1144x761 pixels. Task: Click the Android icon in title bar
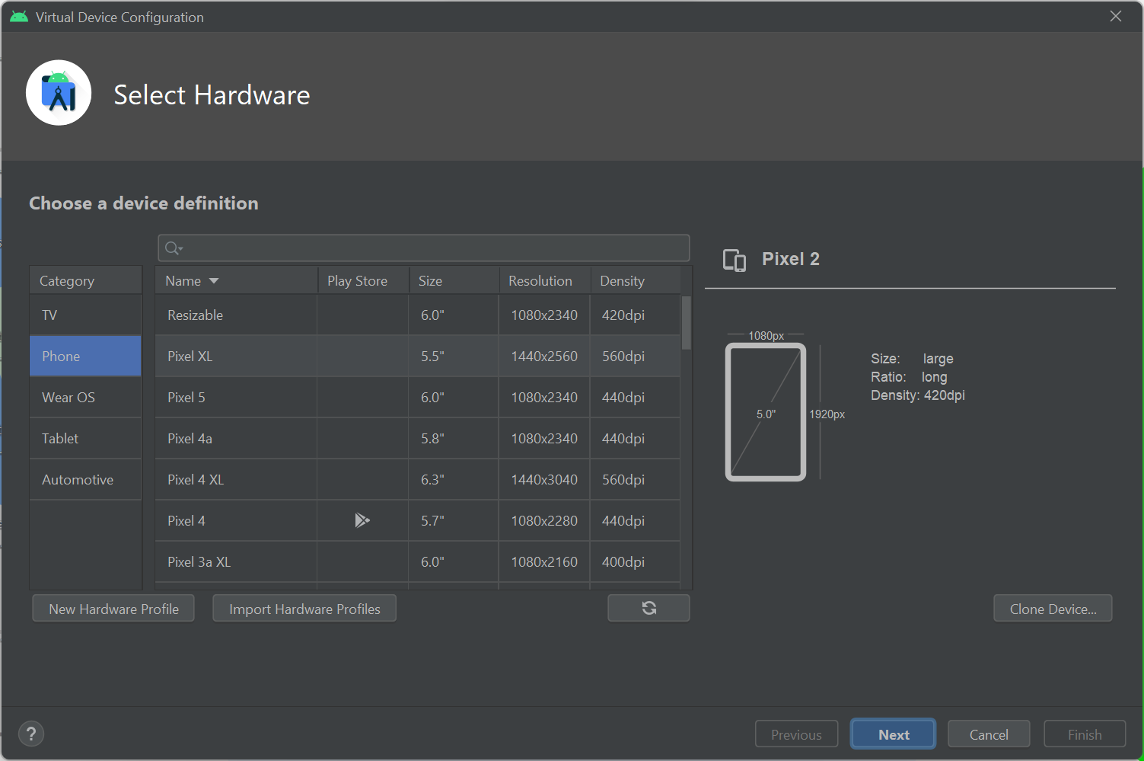pos(19,17)
